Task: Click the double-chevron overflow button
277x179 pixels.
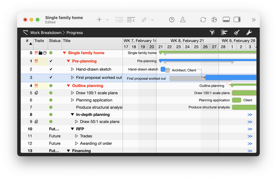Action: pyautogui.click(x=253, y=20)
